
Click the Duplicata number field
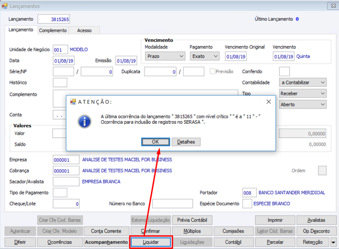160,72
